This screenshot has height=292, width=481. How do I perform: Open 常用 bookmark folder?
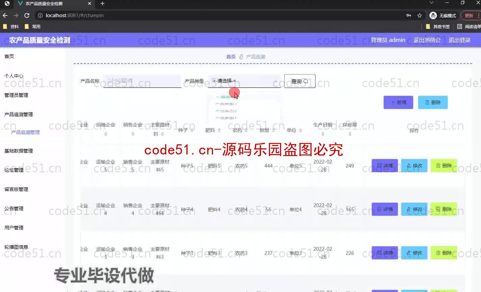(x=33, y=26)
